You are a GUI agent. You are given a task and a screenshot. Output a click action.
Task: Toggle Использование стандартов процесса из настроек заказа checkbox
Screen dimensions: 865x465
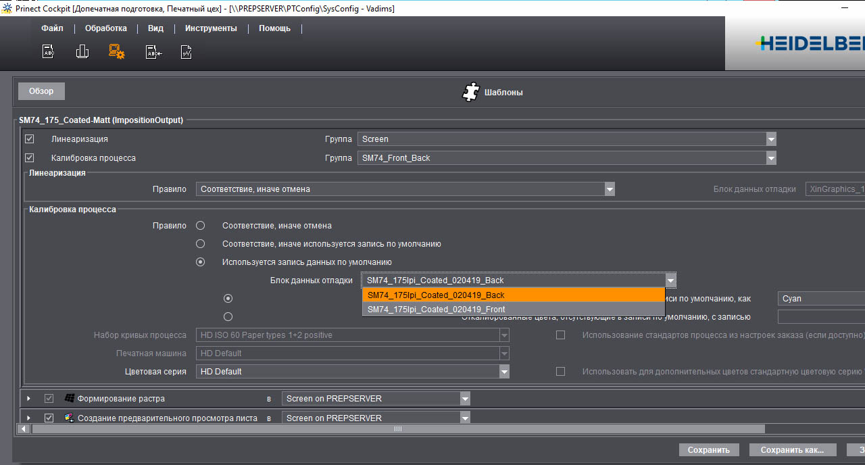[560, 335]
